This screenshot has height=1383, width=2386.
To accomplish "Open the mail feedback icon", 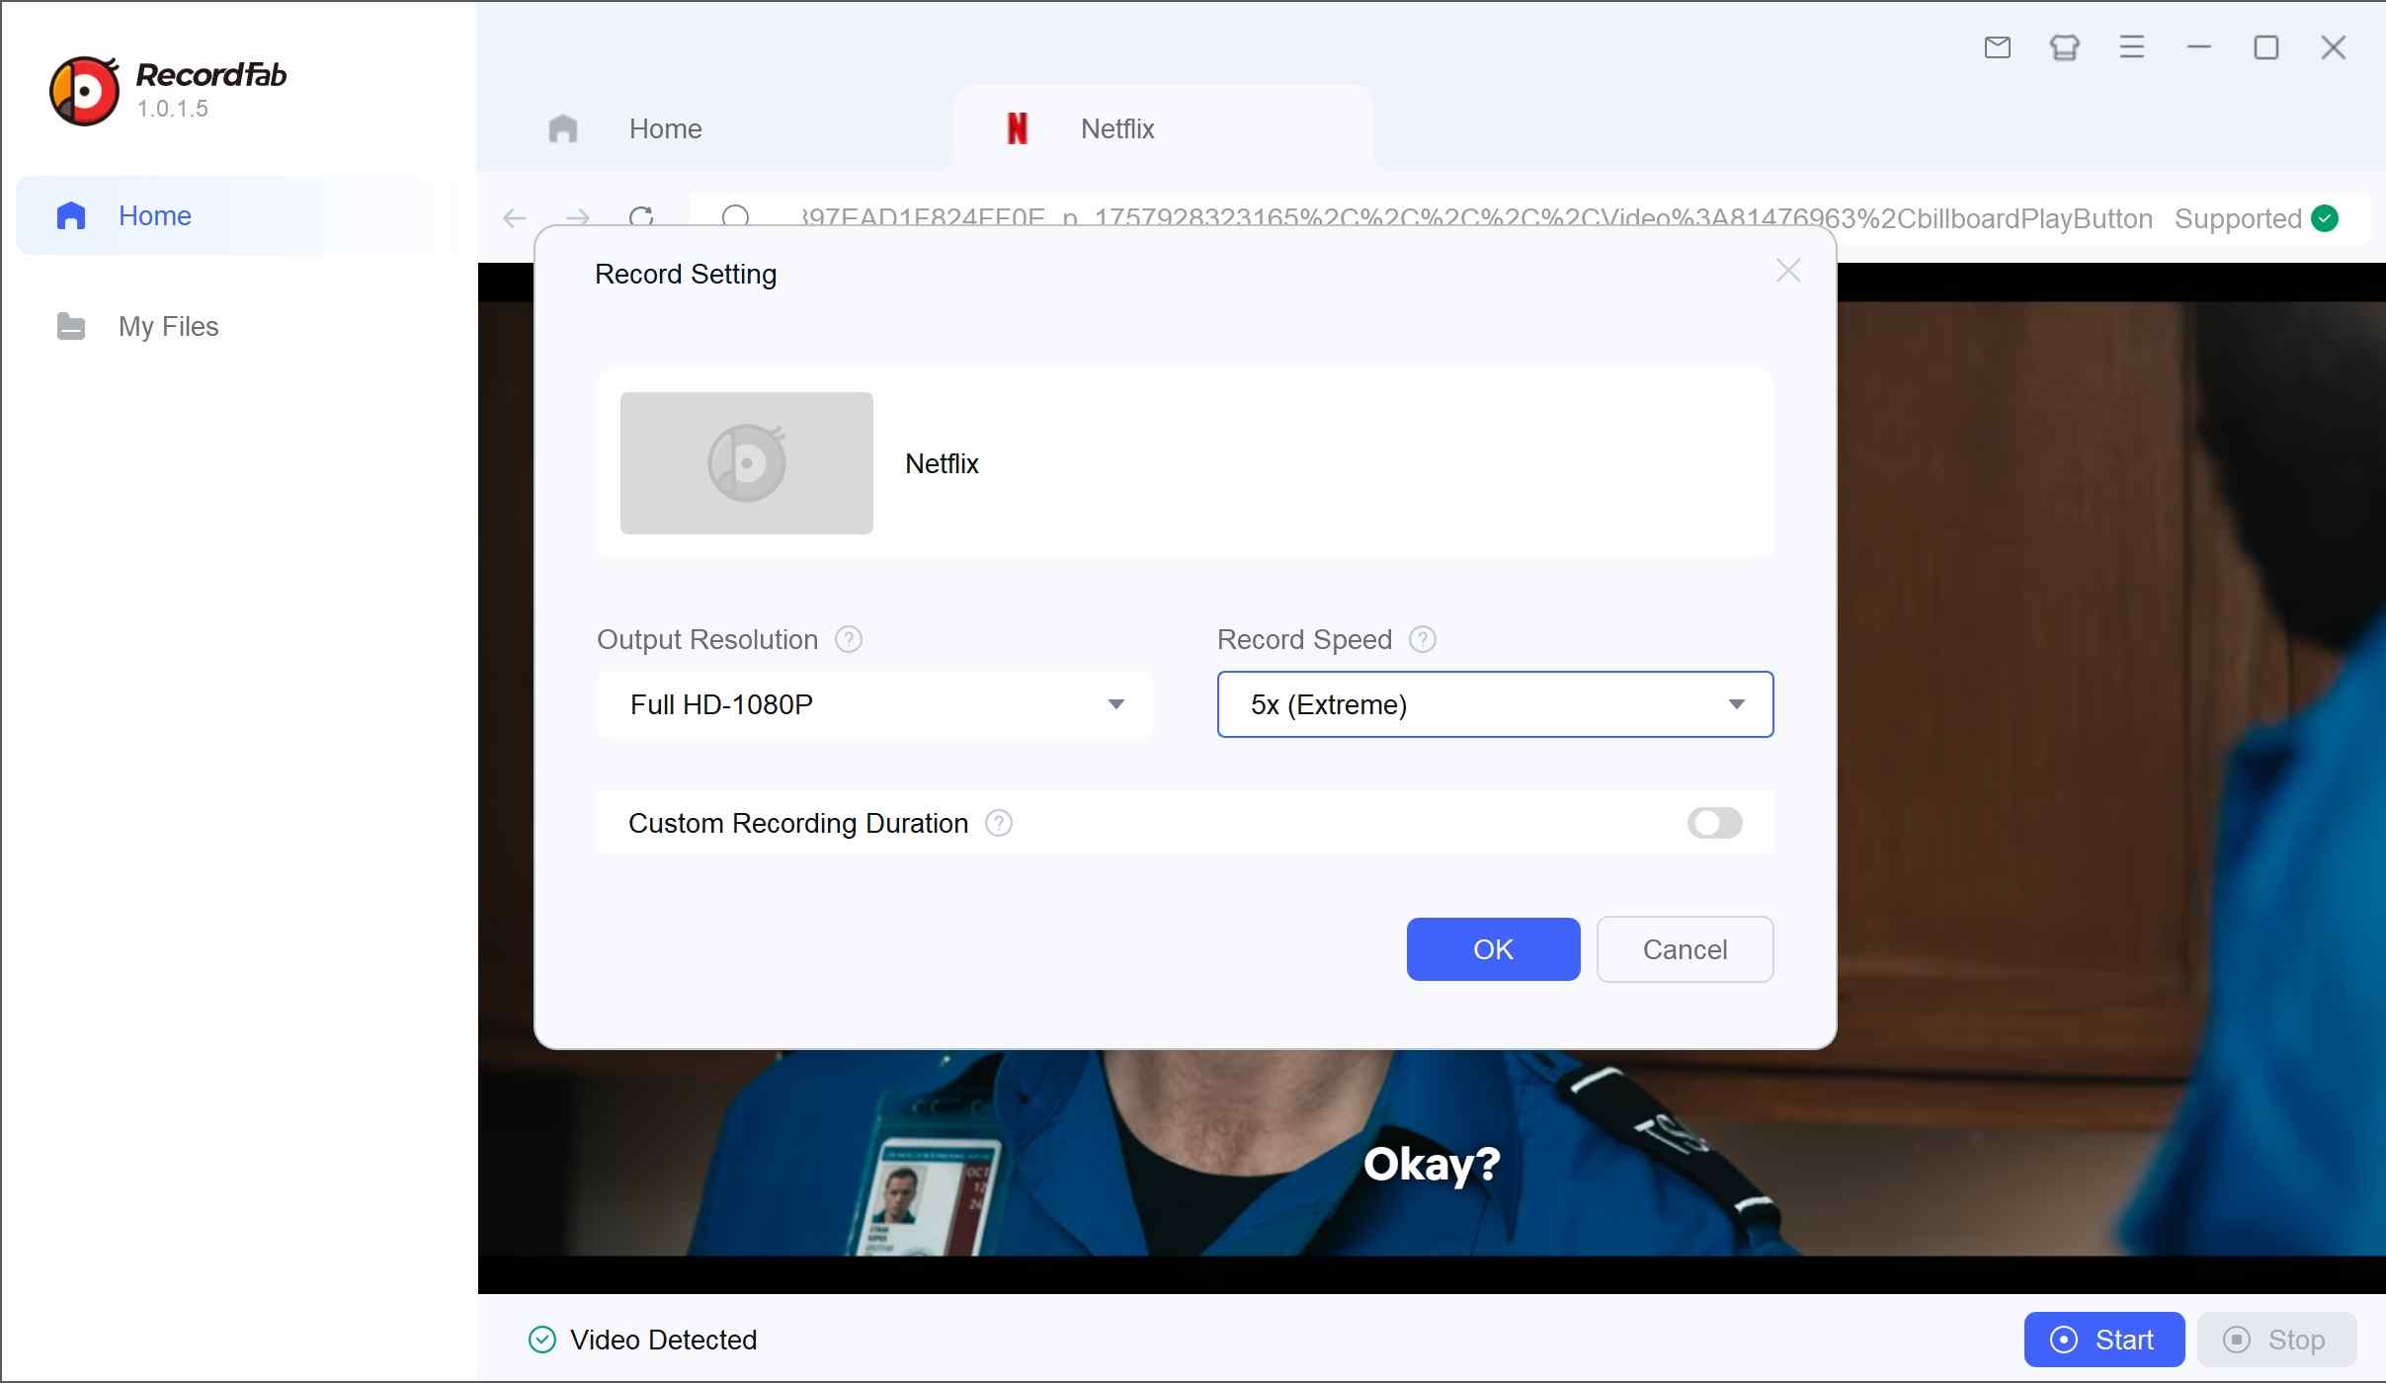I will (1997, 47).
